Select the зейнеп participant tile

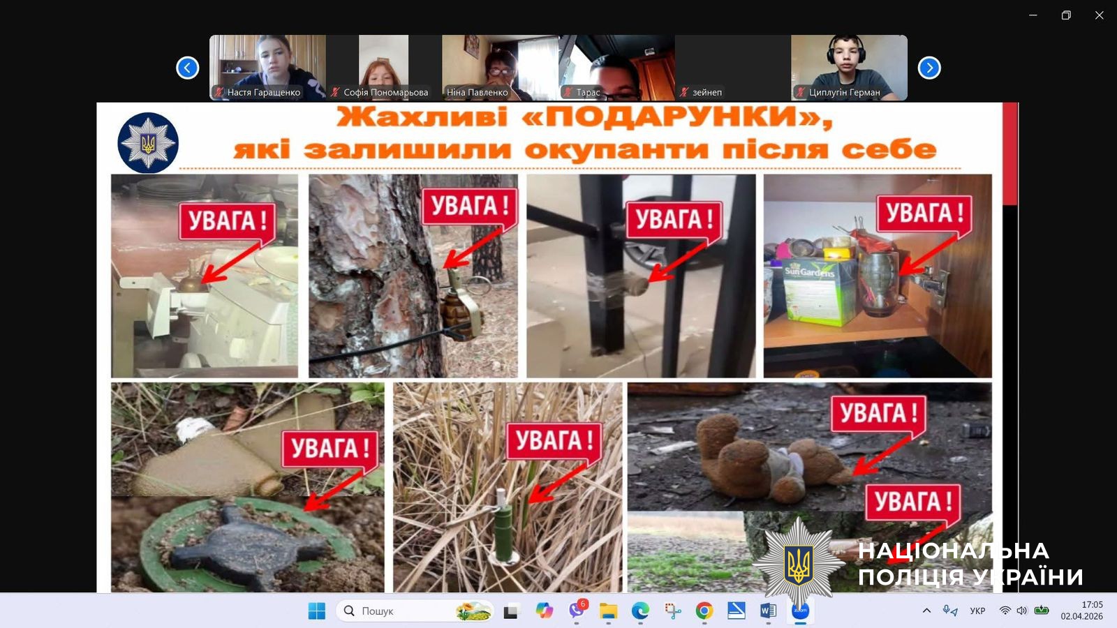[732, 67]
